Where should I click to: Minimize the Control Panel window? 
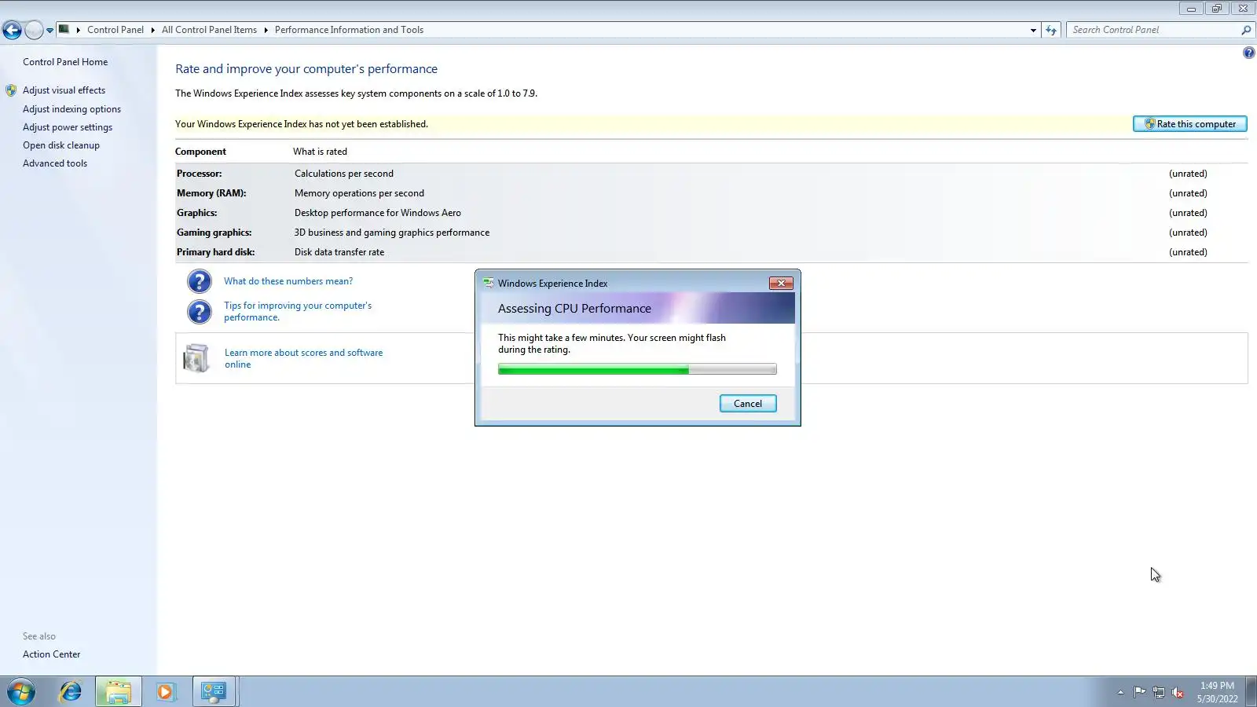coord(1191,9)
